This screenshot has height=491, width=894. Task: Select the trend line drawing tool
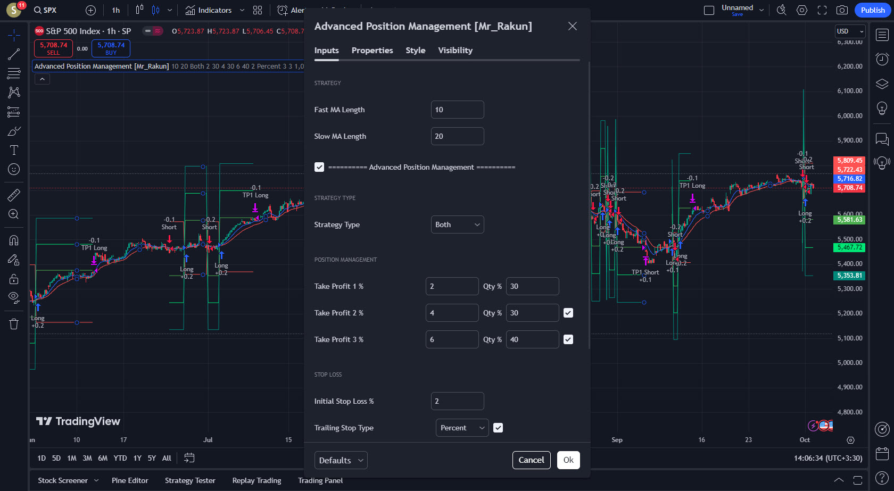14,54
